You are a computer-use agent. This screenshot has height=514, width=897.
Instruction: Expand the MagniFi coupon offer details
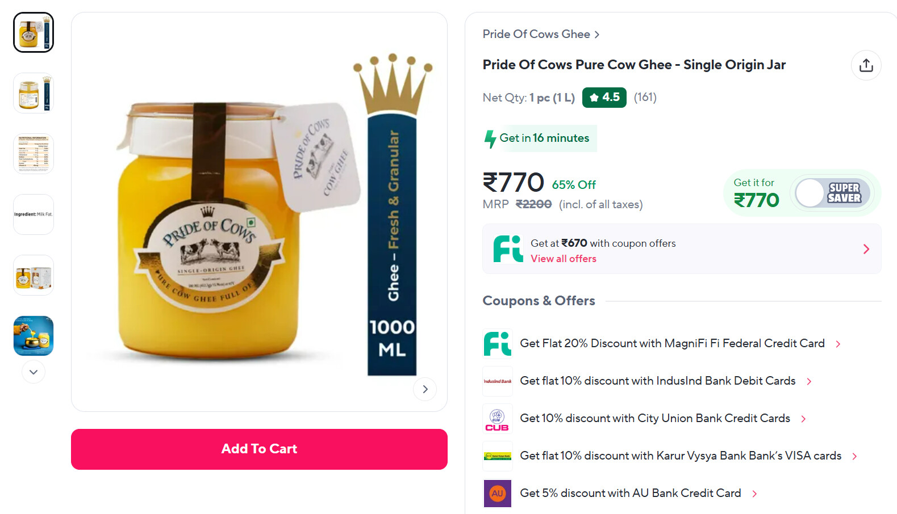tap(838, 343)
